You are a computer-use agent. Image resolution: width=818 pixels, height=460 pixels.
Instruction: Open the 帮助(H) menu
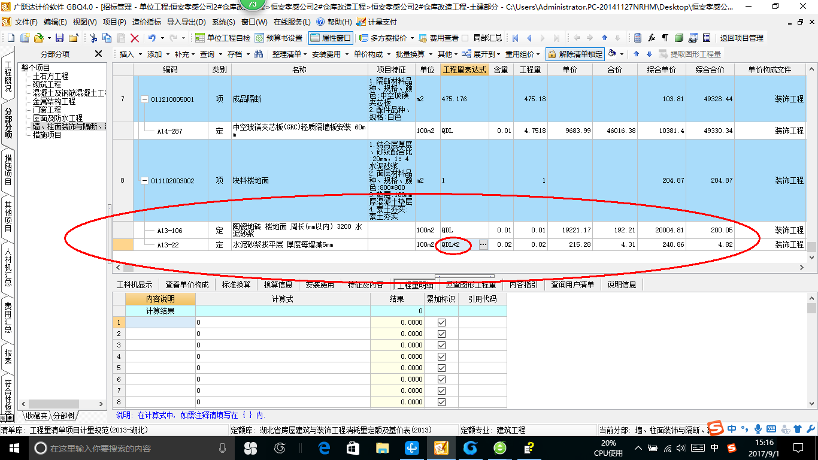(334, 22)
